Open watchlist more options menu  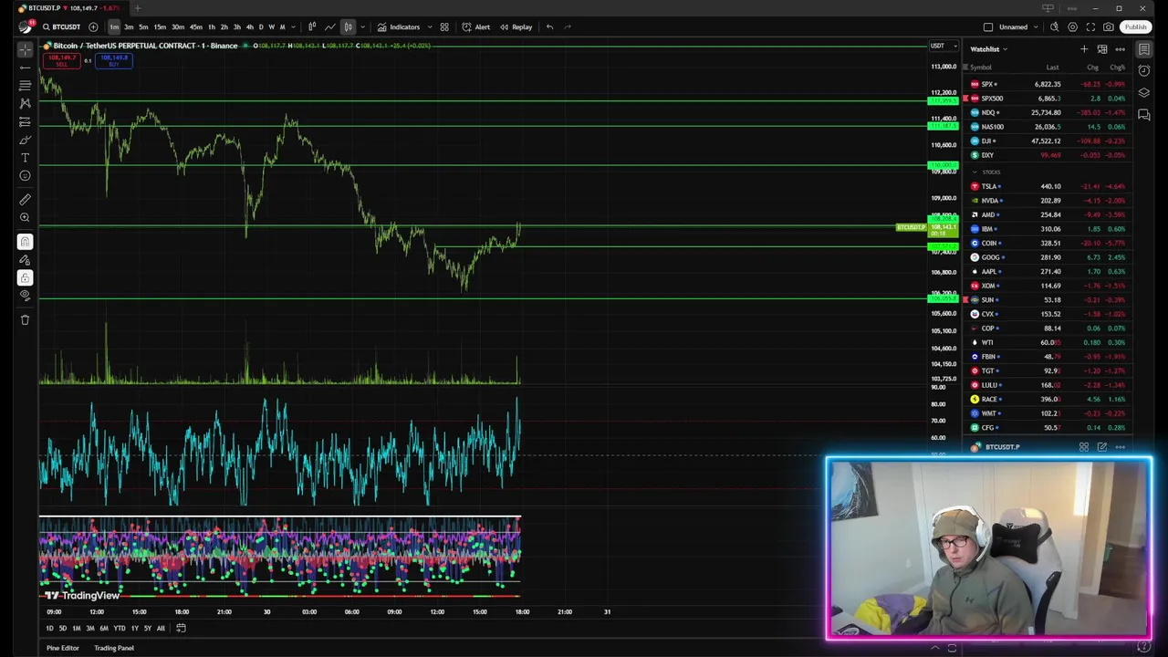tap(1121, 49)
